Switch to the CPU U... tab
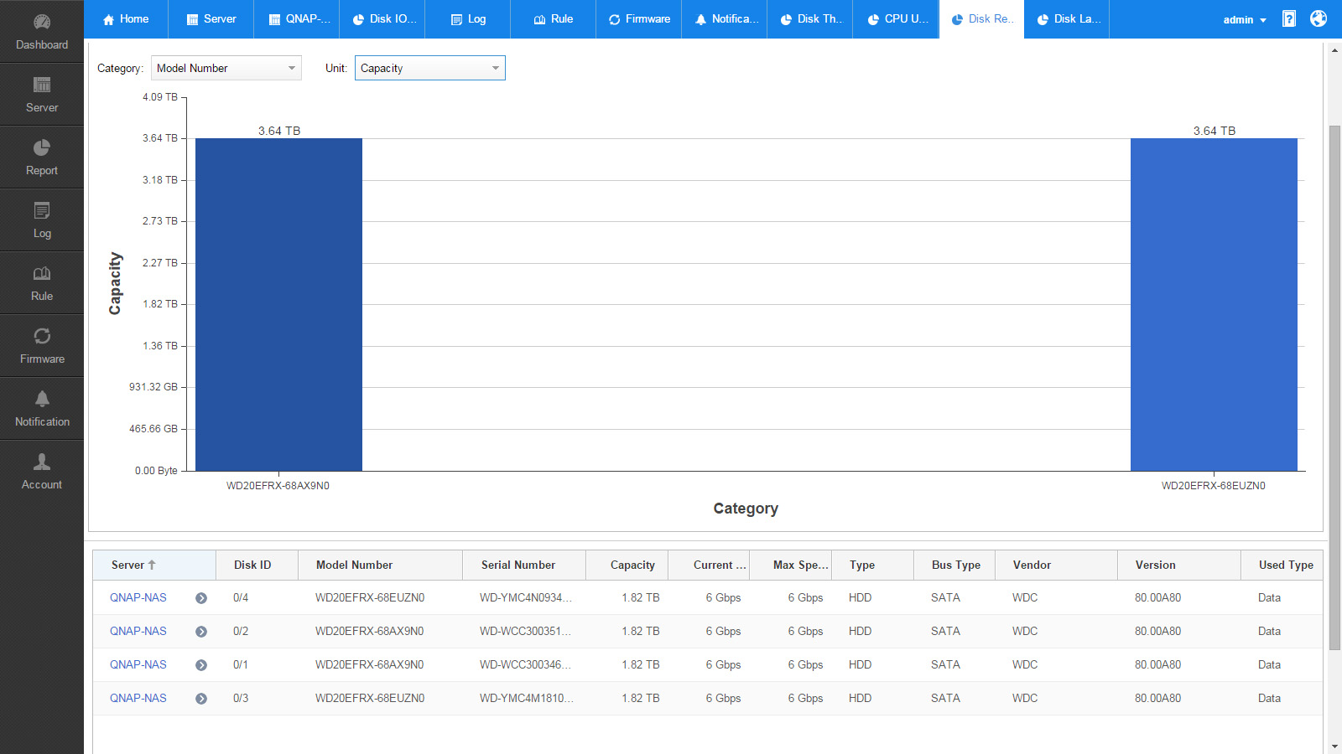 click(896, 19)
